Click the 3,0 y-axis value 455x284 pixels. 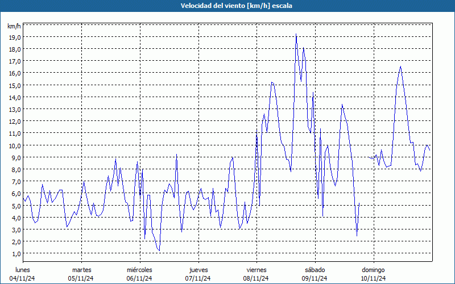16,230
